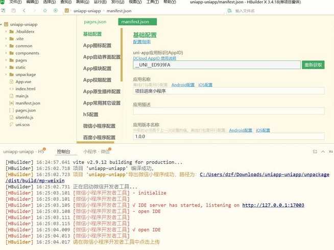Select App图标配置 in the manifest sidebar
The image size is (334, 250).
97,45
